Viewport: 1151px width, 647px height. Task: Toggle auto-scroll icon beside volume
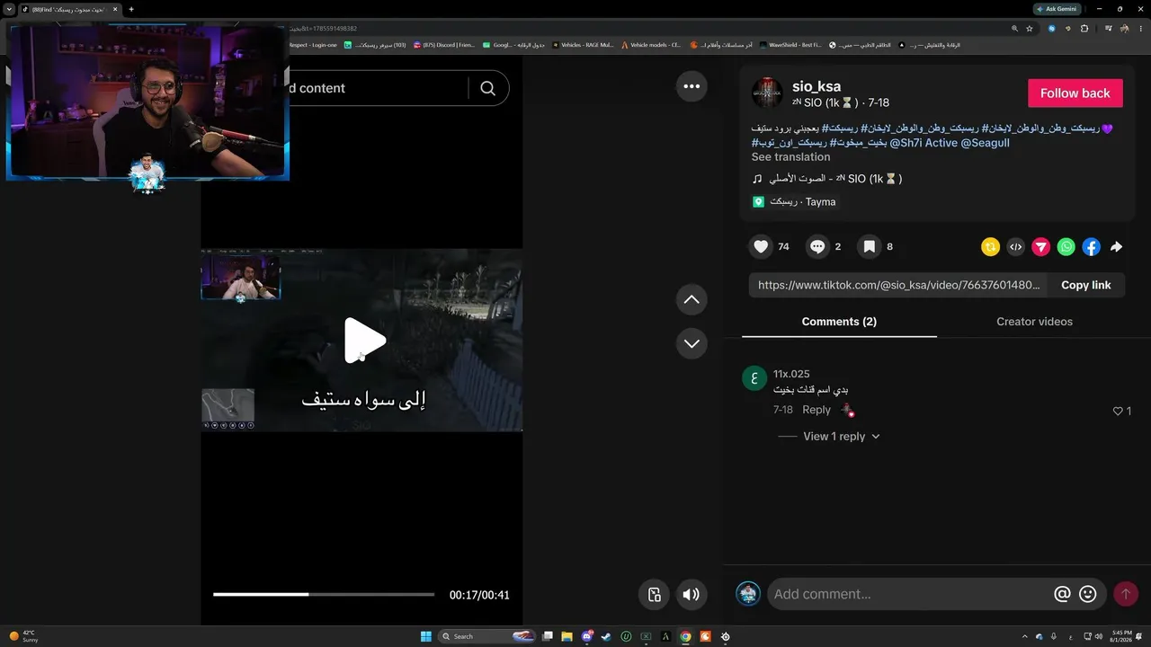tap(655, 594)
